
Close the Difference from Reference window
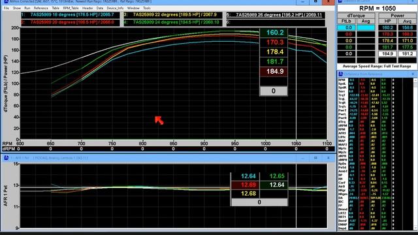pos(413,74)
